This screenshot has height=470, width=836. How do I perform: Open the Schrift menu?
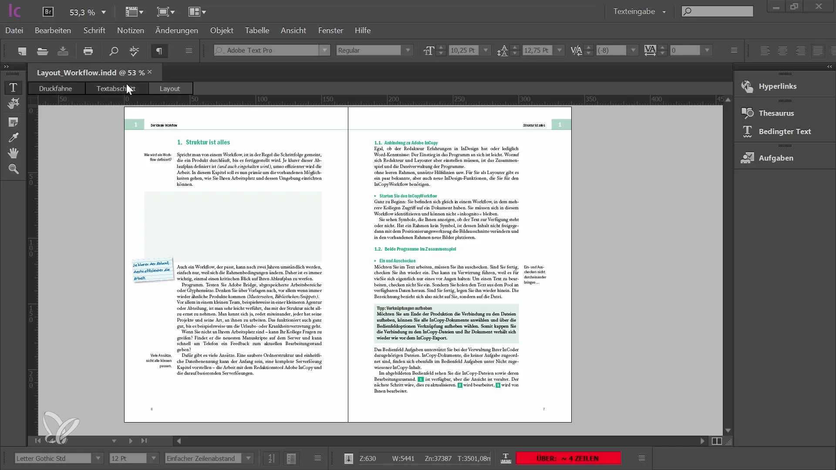[94, 30]
